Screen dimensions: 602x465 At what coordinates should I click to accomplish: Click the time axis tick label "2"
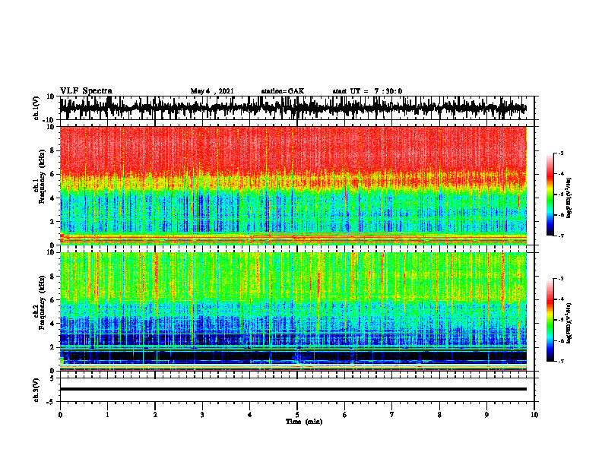[x=155, y=415]
